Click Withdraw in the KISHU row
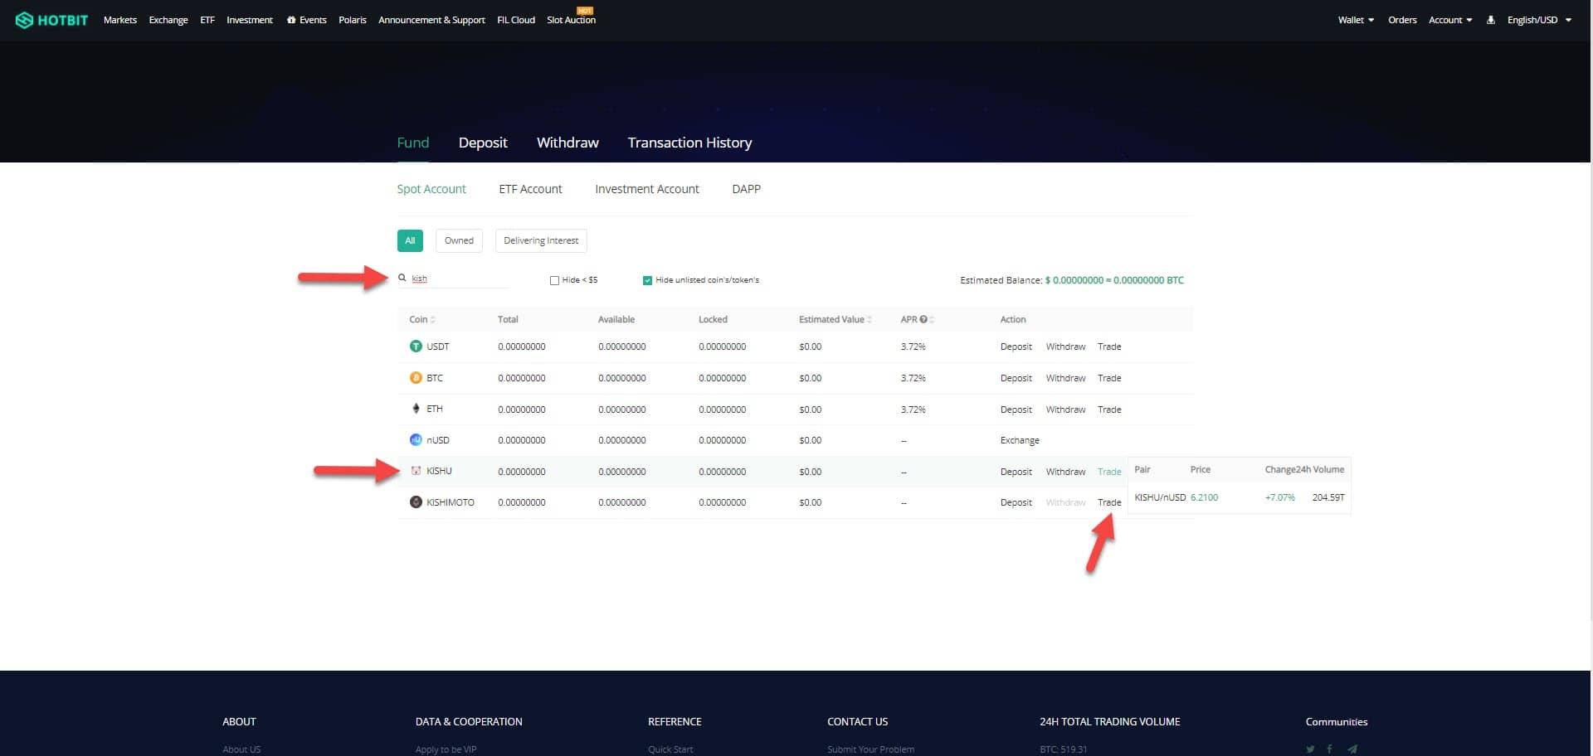This screenshot has width=1593, height=756. tap(1065, 472)
